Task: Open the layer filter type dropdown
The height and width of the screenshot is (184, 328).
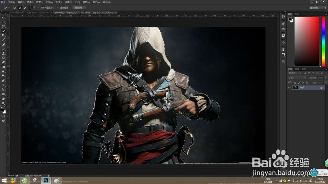Action: click(x=295, y=73)
